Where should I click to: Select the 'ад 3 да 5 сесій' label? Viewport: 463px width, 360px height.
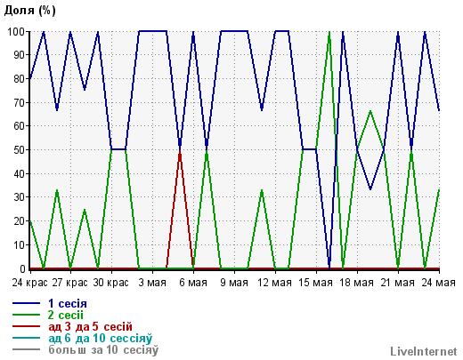coord(90,326)
